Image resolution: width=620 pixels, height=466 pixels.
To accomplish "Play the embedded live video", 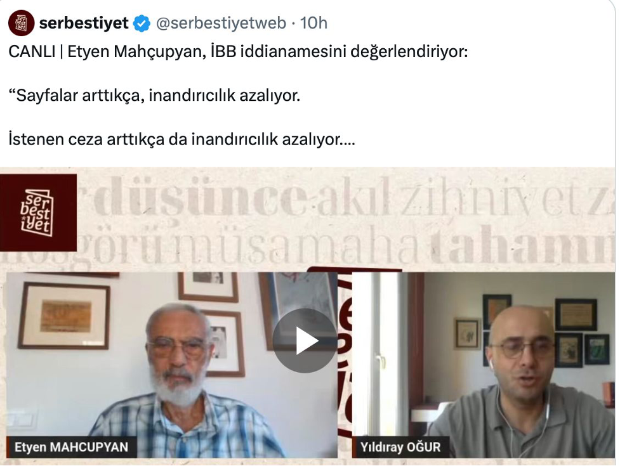I will click(x=305, y=340).
